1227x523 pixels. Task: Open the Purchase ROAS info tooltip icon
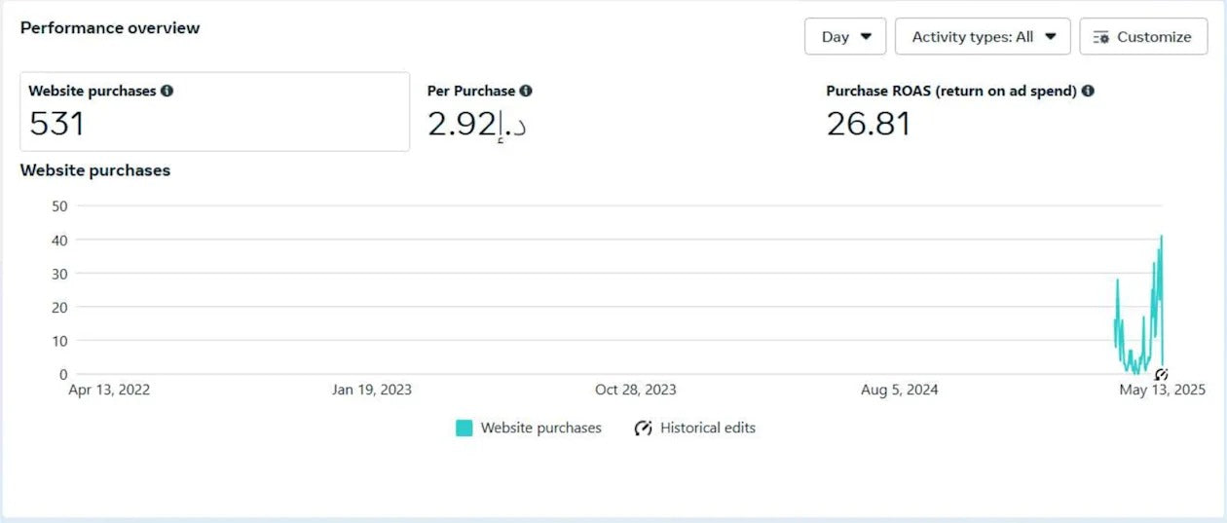tap(1088, 91)
